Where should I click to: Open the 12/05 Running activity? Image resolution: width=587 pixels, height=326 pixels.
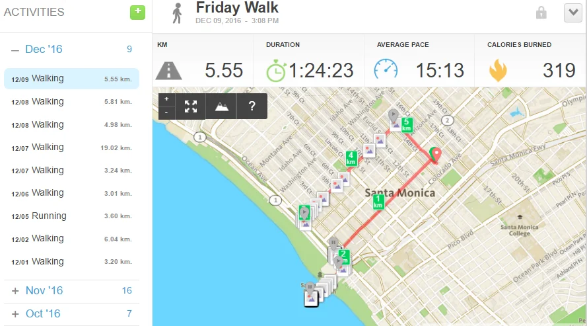71,216
